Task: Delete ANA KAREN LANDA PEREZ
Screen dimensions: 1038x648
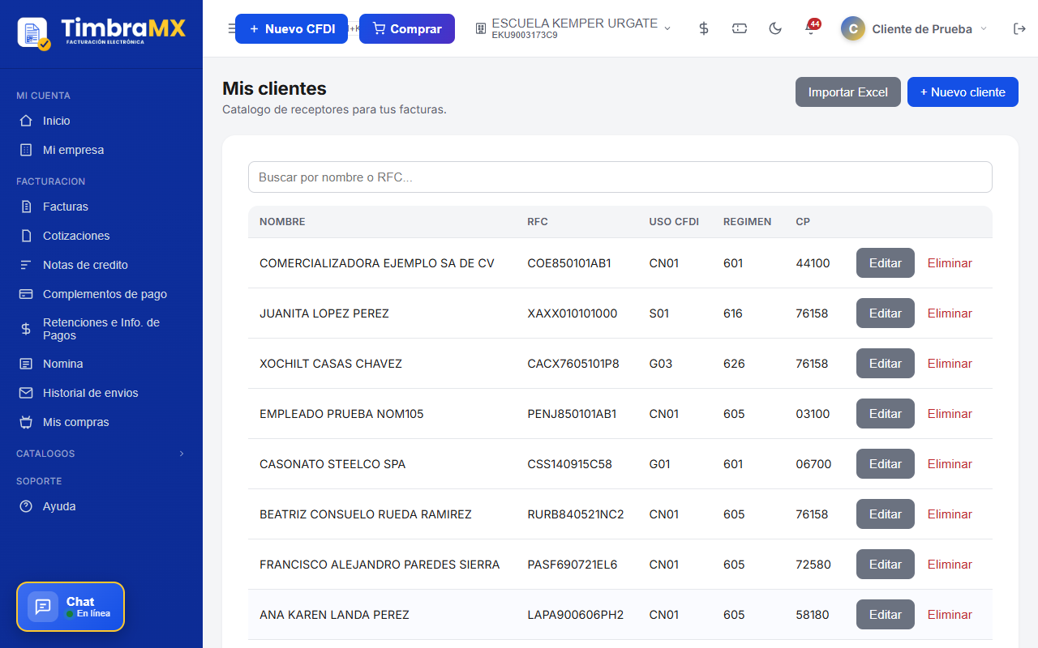Action: click(950, 615)
